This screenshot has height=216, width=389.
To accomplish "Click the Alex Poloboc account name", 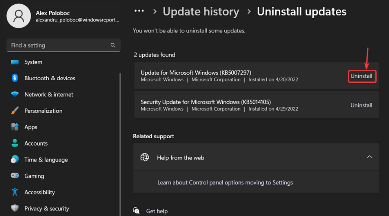I will pos(53,13).
